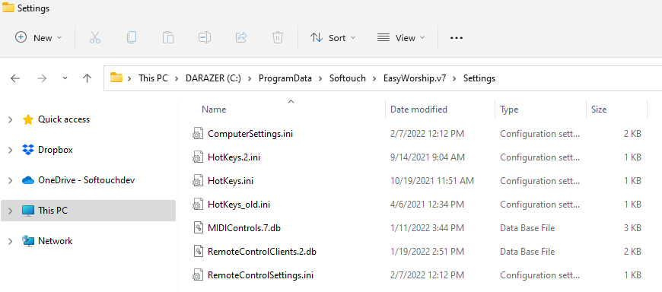The image size is (662, 292).
Task: Select file name MIDIControls.7.db
Action: (x=244, y=228)
